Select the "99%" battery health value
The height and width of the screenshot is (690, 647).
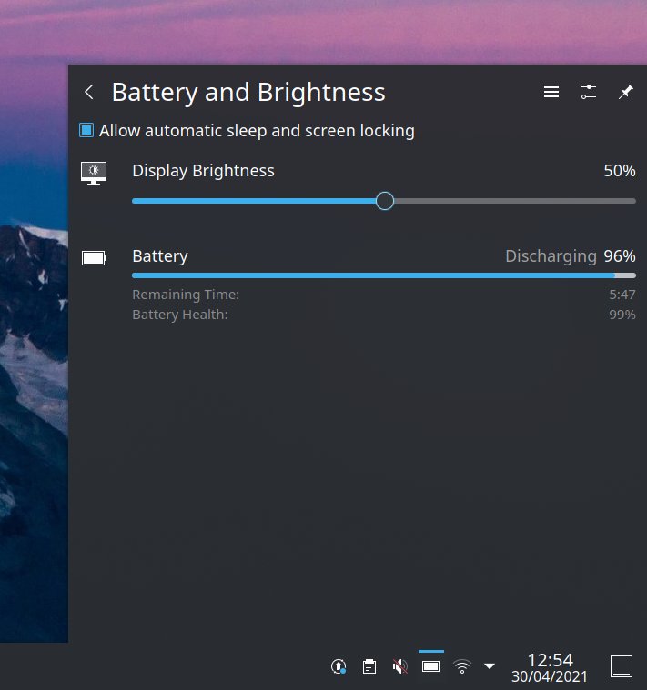point(622,315)
